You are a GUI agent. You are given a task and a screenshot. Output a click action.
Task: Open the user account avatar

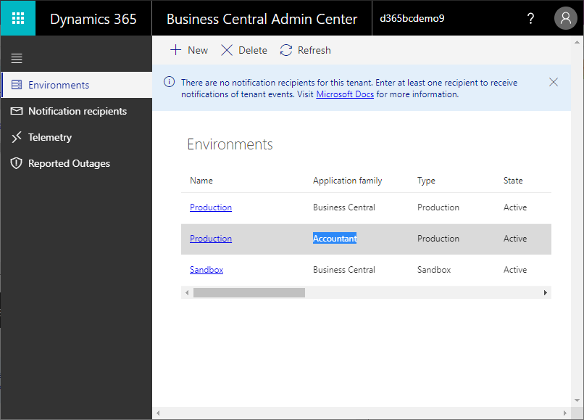(x=565, y=19)
